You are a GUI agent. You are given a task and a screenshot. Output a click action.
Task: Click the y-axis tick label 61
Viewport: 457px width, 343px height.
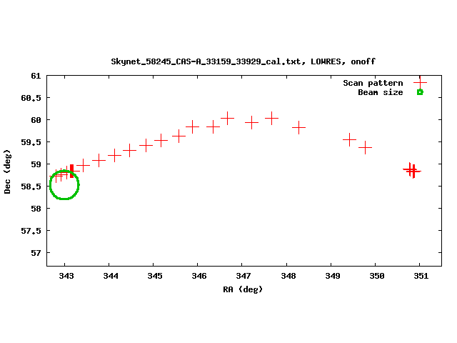[36, 76]
